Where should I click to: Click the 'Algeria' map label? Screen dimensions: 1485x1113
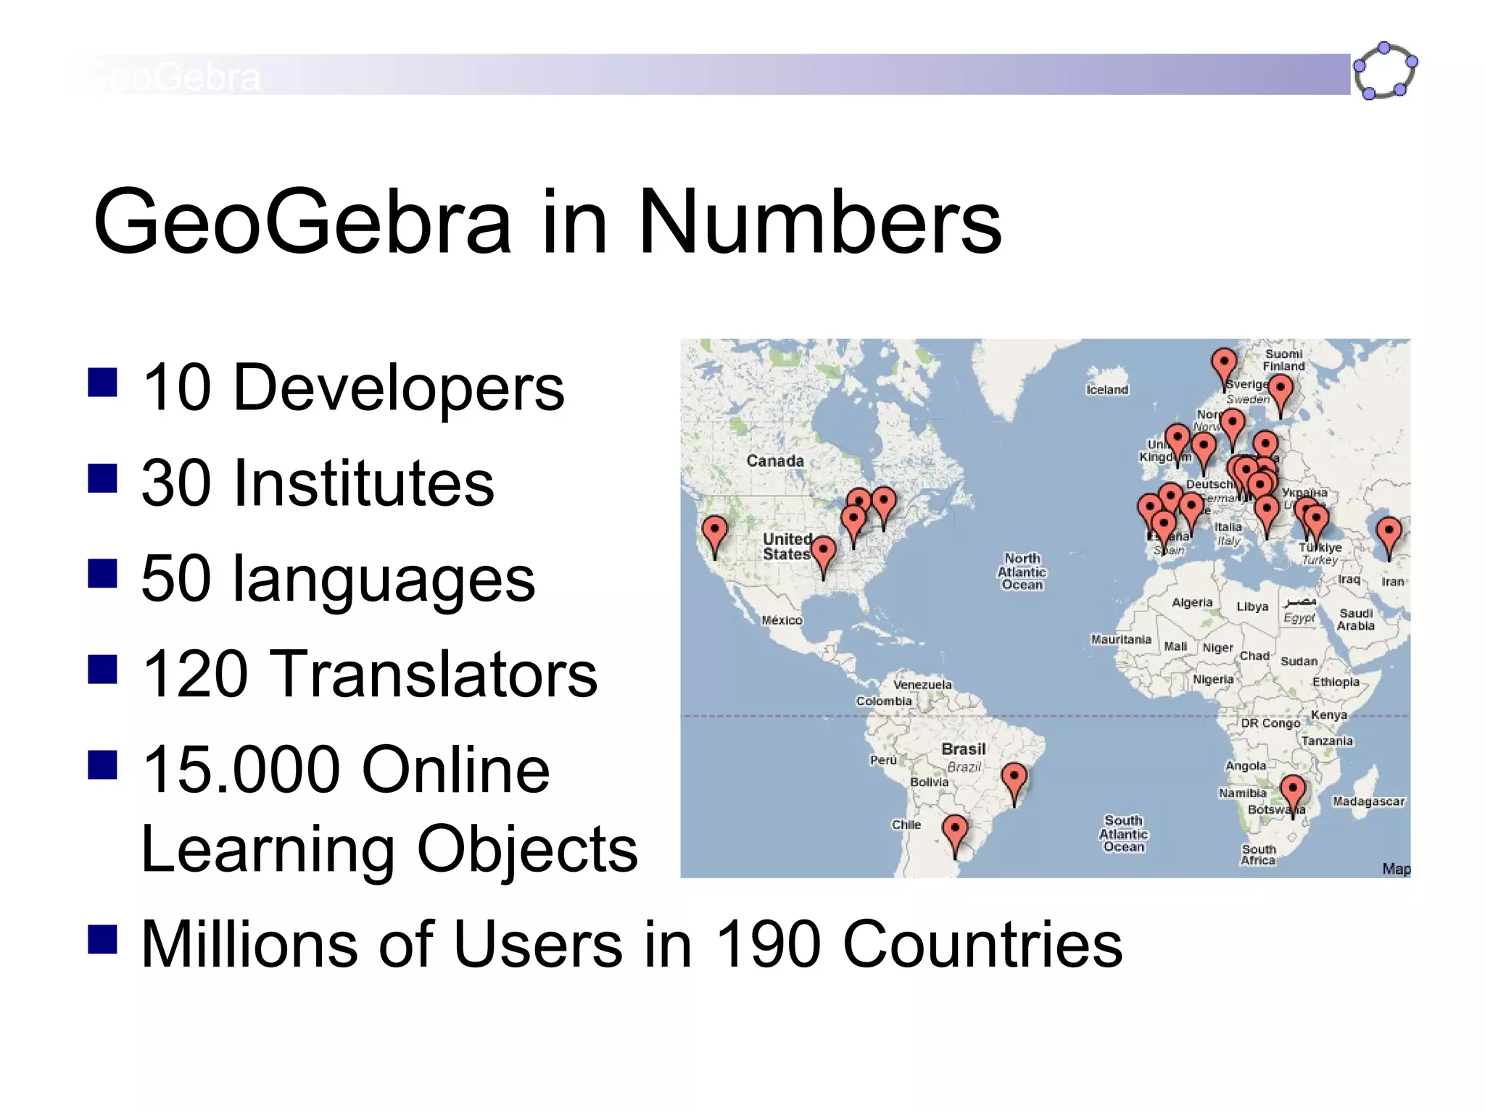click(x=1192, y=602)
